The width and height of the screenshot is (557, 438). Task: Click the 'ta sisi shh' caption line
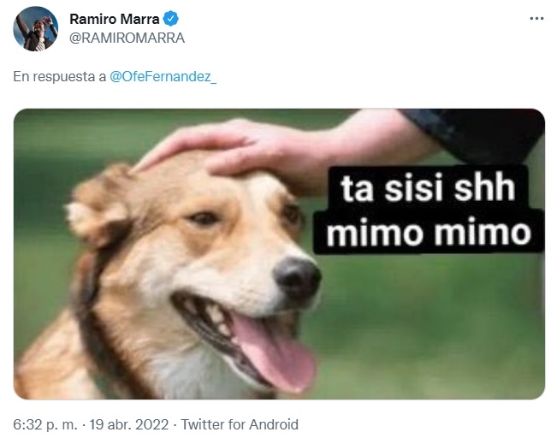(428, 188)
